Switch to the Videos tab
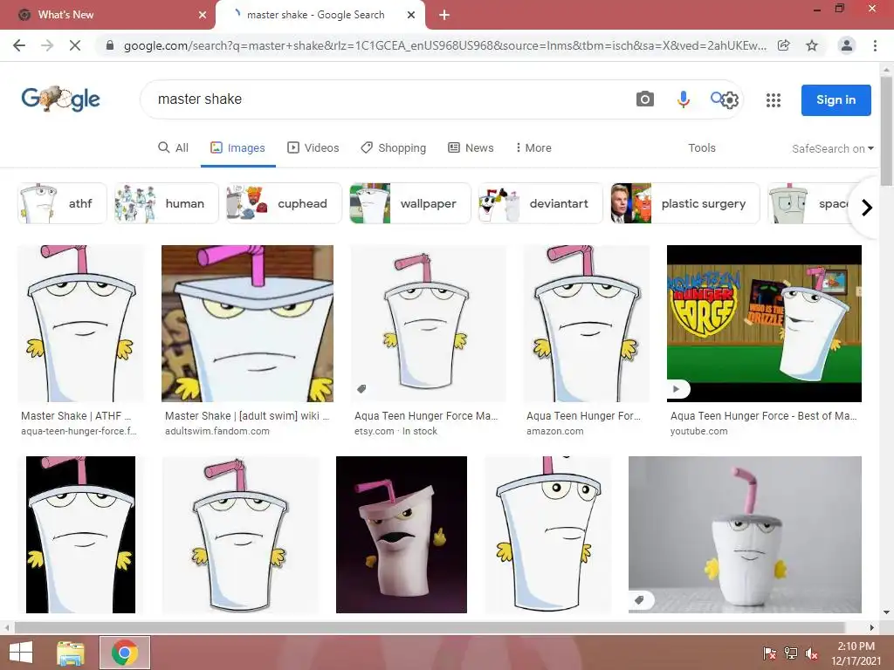 coord(313,147)
